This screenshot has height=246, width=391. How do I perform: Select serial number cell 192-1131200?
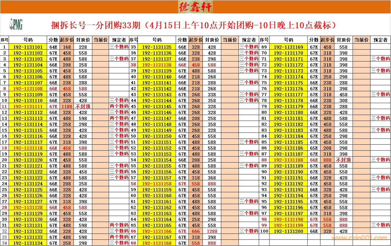(x=288, y=231)
